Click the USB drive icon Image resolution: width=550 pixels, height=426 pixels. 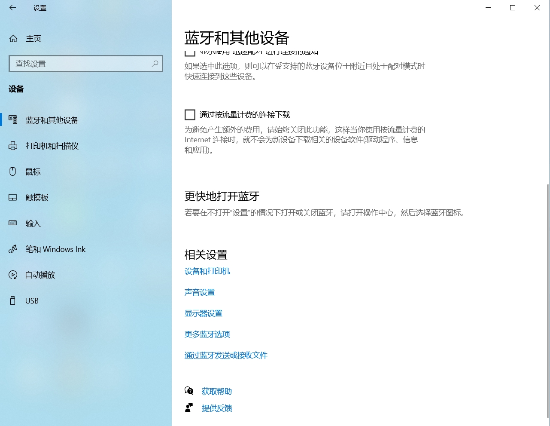pos(13,300)
